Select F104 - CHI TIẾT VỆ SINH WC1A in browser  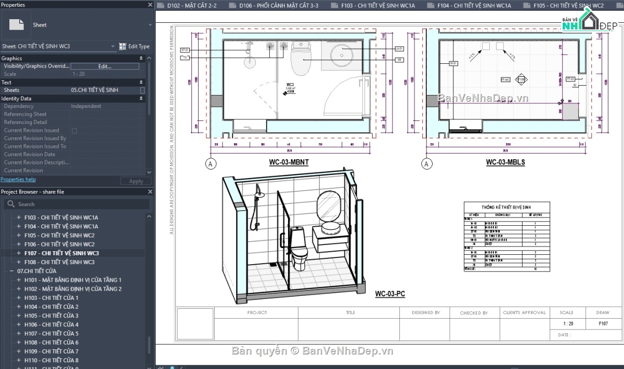click(61, 226)
